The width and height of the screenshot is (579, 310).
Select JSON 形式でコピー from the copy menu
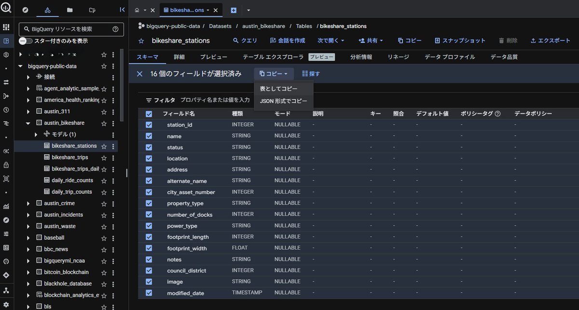(283, 102)
